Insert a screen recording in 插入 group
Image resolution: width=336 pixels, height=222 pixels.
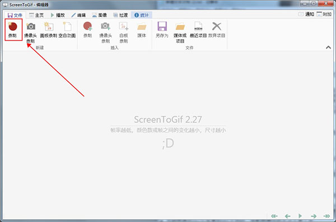tap(87, 30)
